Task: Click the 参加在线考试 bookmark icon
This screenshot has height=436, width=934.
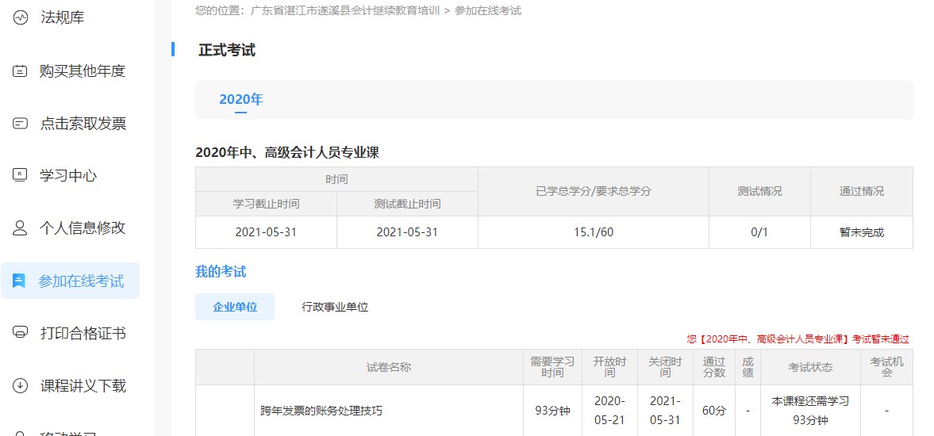Action: pyautogui.click(x=19, y=281)
